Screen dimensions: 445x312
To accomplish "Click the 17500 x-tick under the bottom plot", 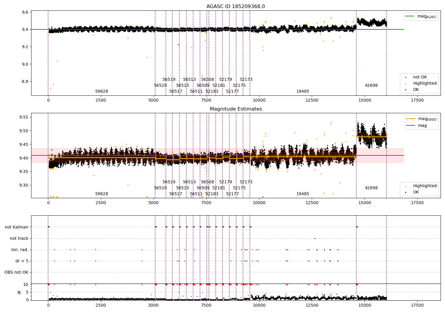I will [417, 305].
